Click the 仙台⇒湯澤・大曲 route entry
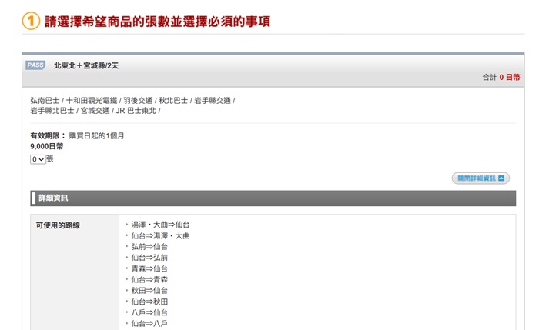Screen dimensions: 539x330 pyautogui.click(x=160, y=235)
